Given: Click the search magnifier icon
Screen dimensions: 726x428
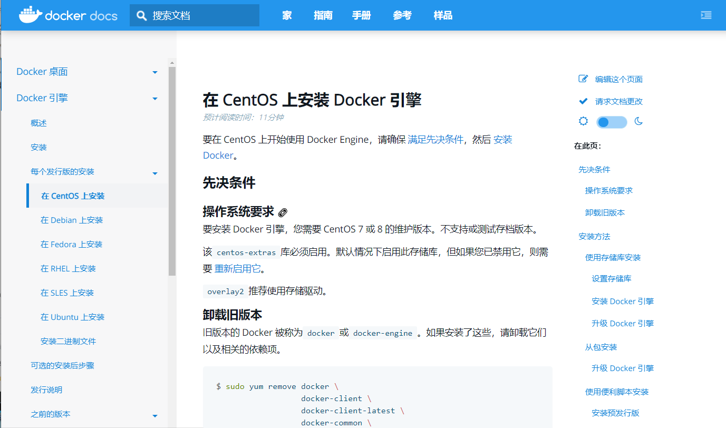Looking at the screenshot, I should pyautogui.click(x=141, y=15).
